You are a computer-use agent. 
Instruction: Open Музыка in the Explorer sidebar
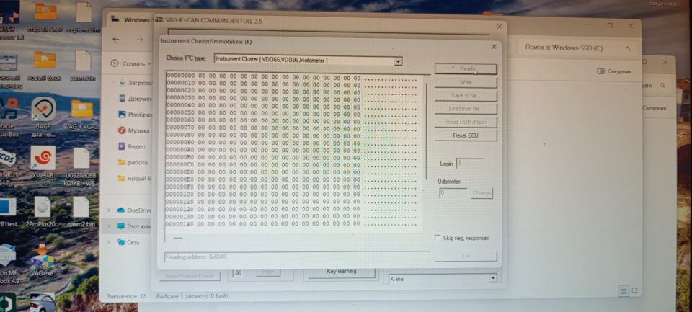tap(134, 130)
